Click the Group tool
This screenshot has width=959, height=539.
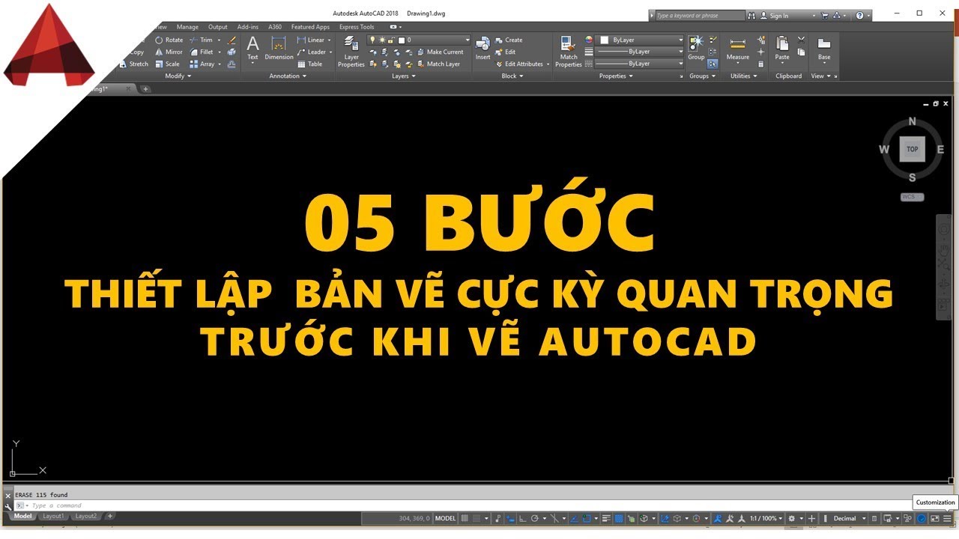(696, 48)
